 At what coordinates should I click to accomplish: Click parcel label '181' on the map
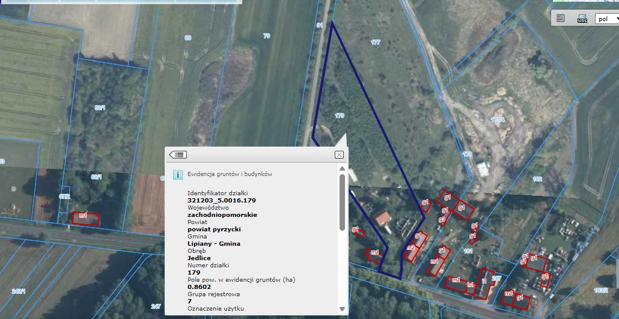tap(468, 251)
